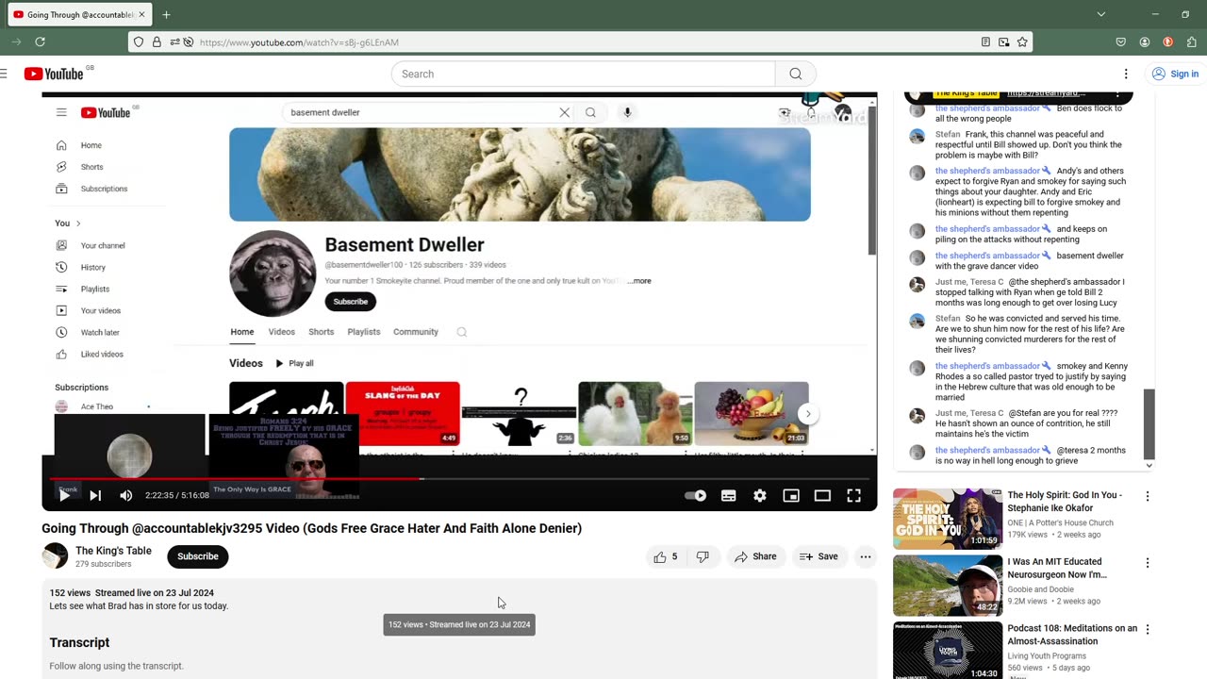The height and width of the screenshot is (679, 1207).
Task: Open Podcast 108 Meditations video
Action: coord(1072,635)
